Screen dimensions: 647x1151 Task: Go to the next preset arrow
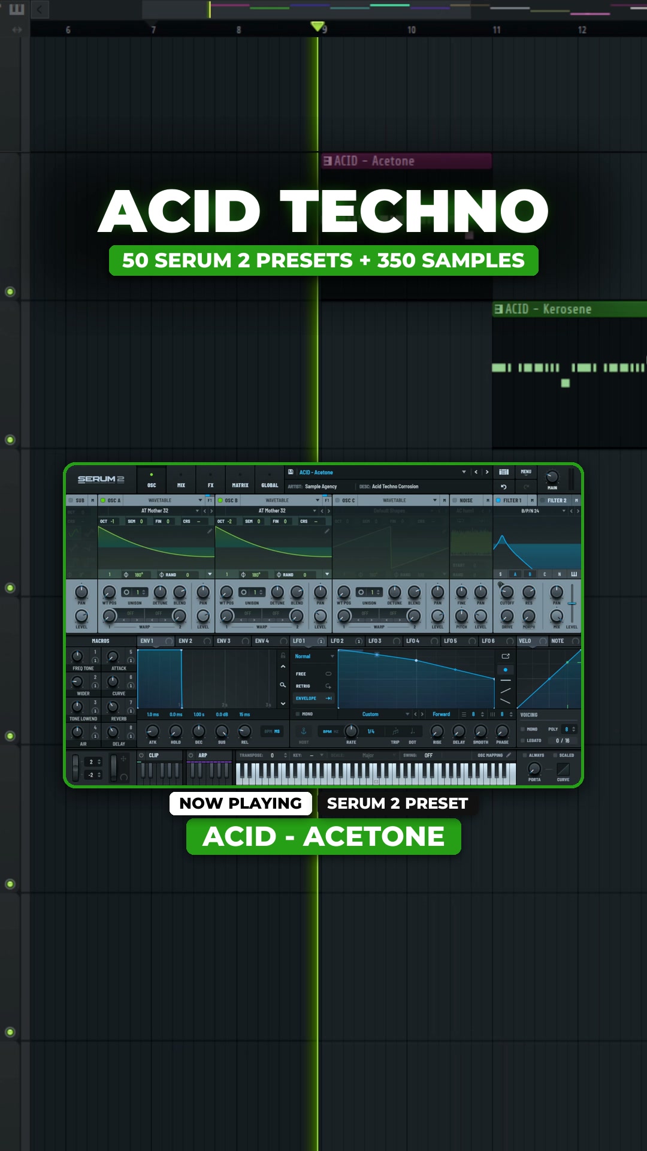point(487,472)
